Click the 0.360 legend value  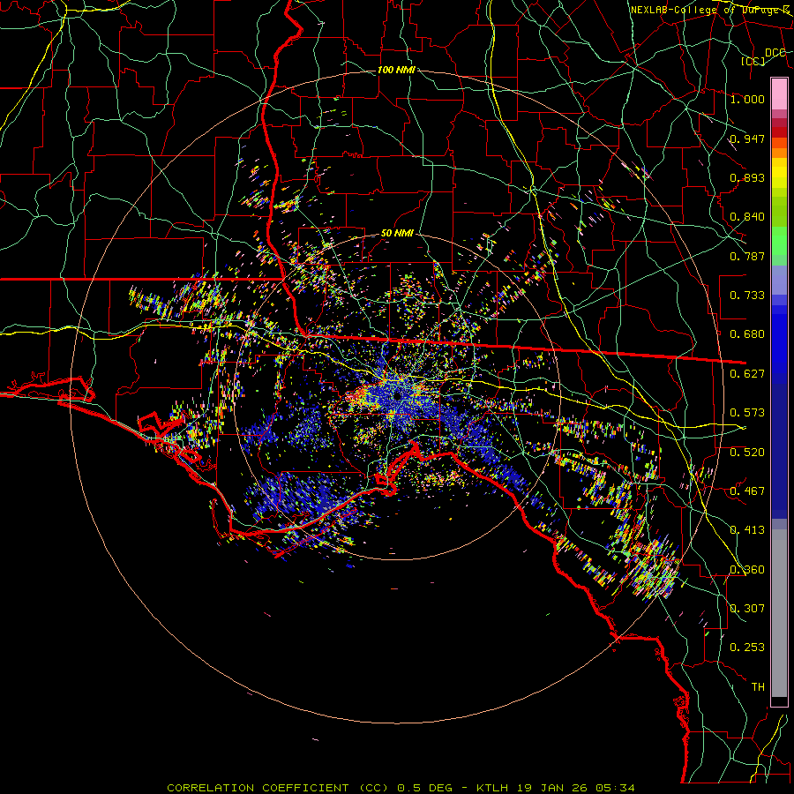(747, 570)
